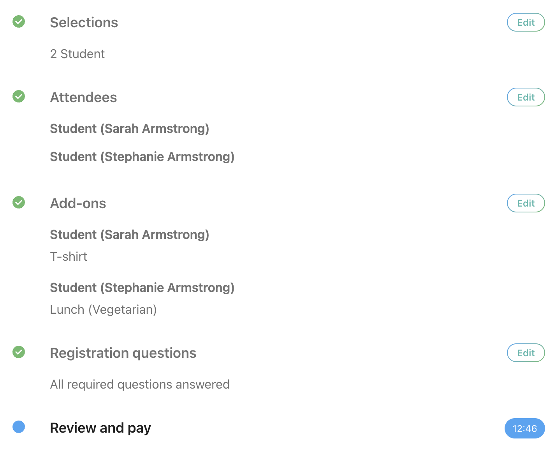Click the blue dot beside Review and pay
Image resolution: width=556 pixels, height=449 pixels.
[19, 427]
